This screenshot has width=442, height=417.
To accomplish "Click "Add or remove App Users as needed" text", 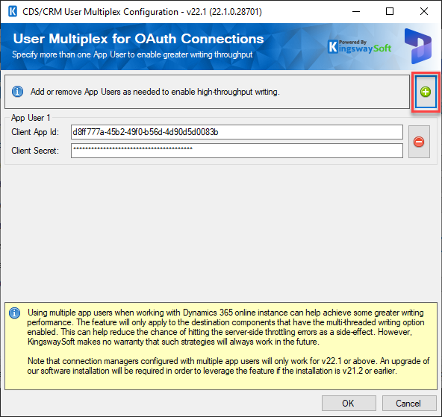I will pos(155,92).
